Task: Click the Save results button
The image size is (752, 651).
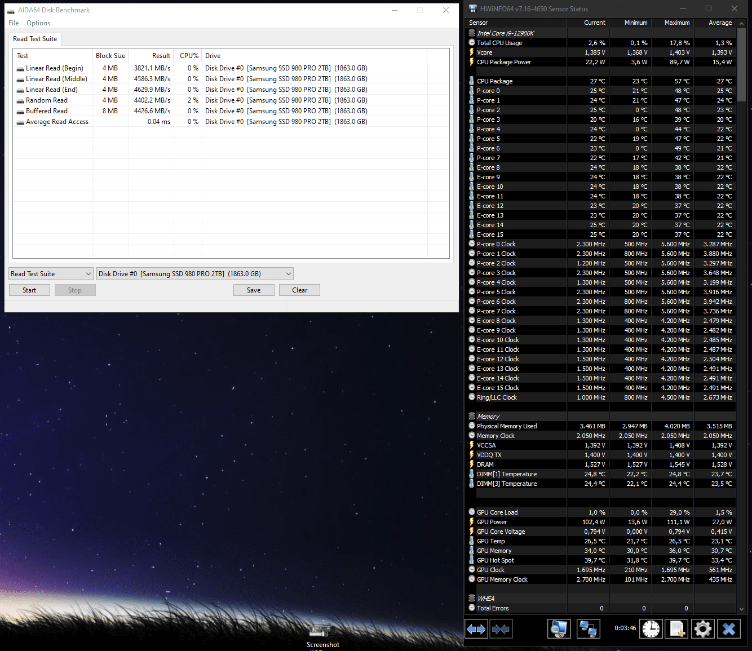Action: (254, 290)
